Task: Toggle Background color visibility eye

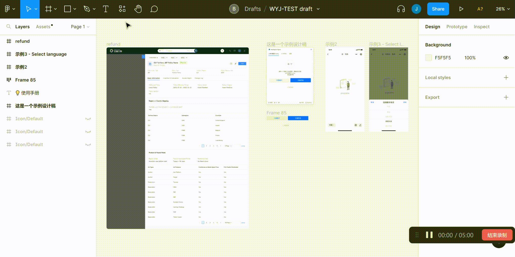Action: [x=506, y=58]
